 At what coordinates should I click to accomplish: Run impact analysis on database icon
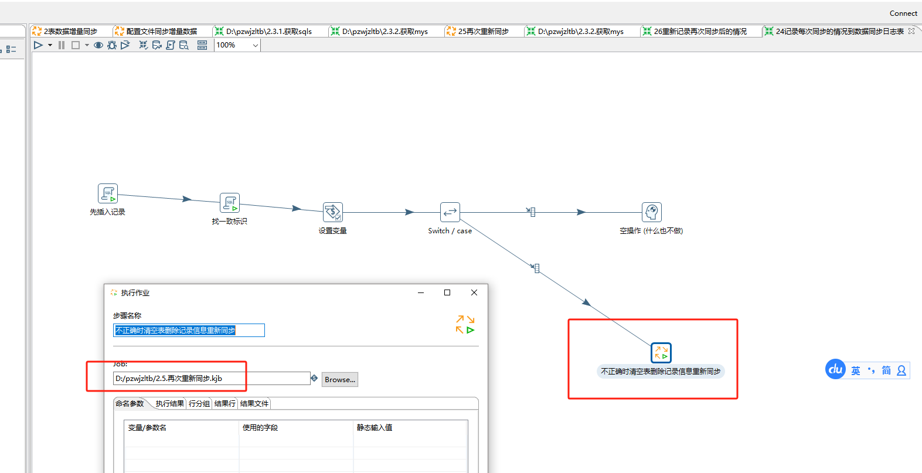click(157, 45)
